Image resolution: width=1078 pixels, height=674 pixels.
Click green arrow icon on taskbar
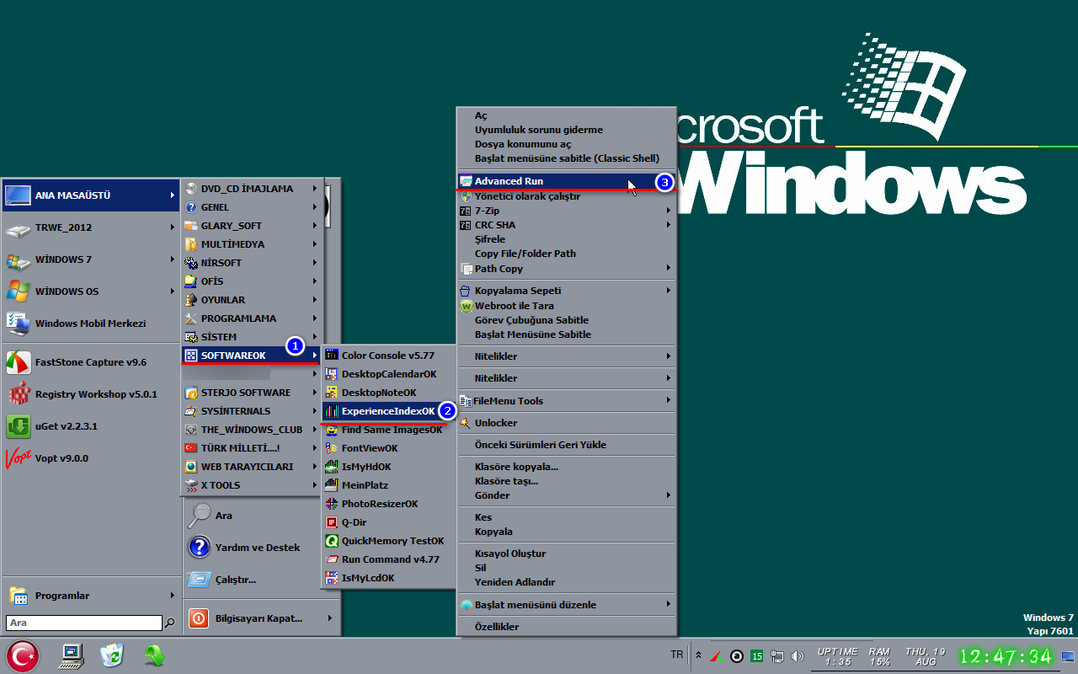coord(153,655)
